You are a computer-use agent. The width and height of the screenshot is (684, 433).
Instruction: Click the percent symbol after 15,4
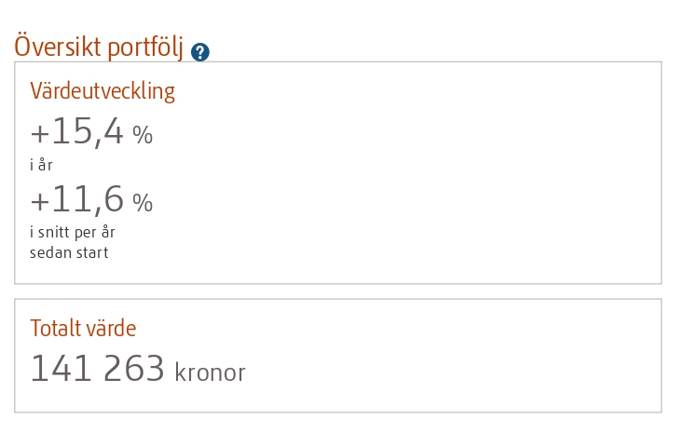[143, 135]
